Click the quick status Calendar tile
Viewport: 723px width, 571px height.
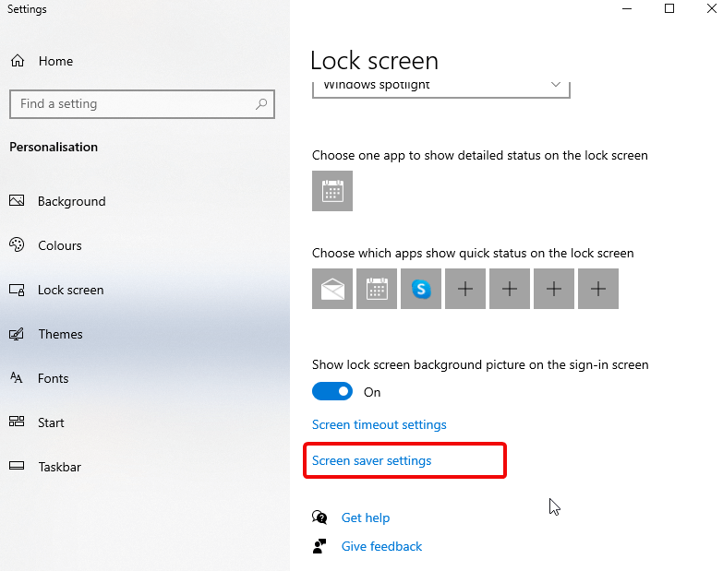377,289
